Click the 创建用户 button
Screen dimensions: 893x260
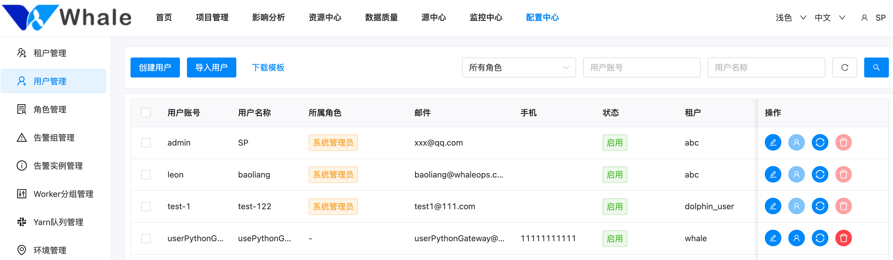[x=155, y=67]
